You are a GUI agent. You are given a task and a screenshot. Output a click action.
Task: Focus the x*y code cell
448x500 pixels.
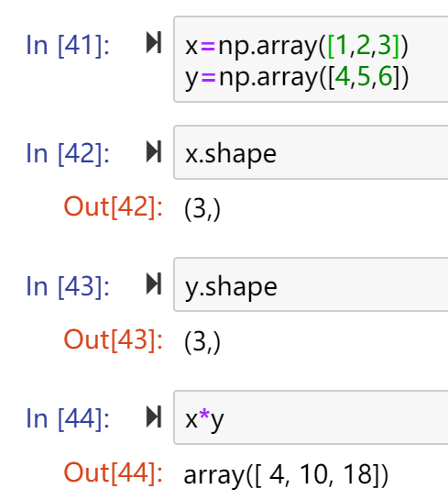click(311, 417)
